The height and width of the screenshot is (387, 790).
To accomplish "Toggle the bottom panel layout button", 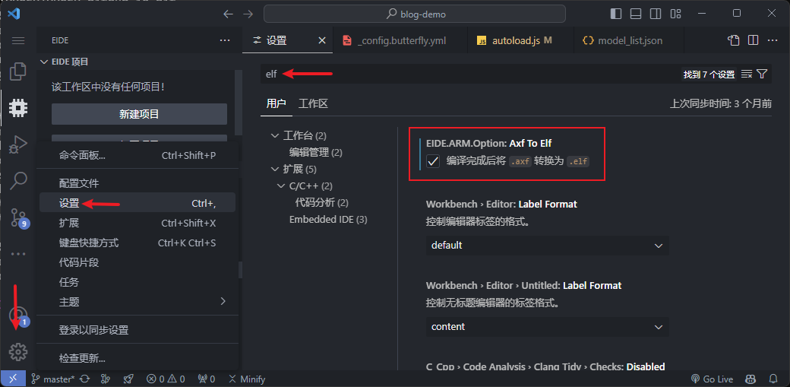I will pyautogui.click(x=635, y=14).
